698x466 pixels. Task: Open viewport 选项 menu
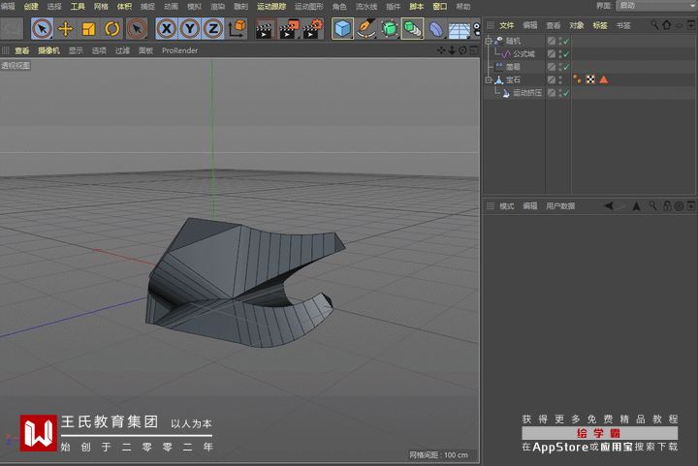(99, 50)
